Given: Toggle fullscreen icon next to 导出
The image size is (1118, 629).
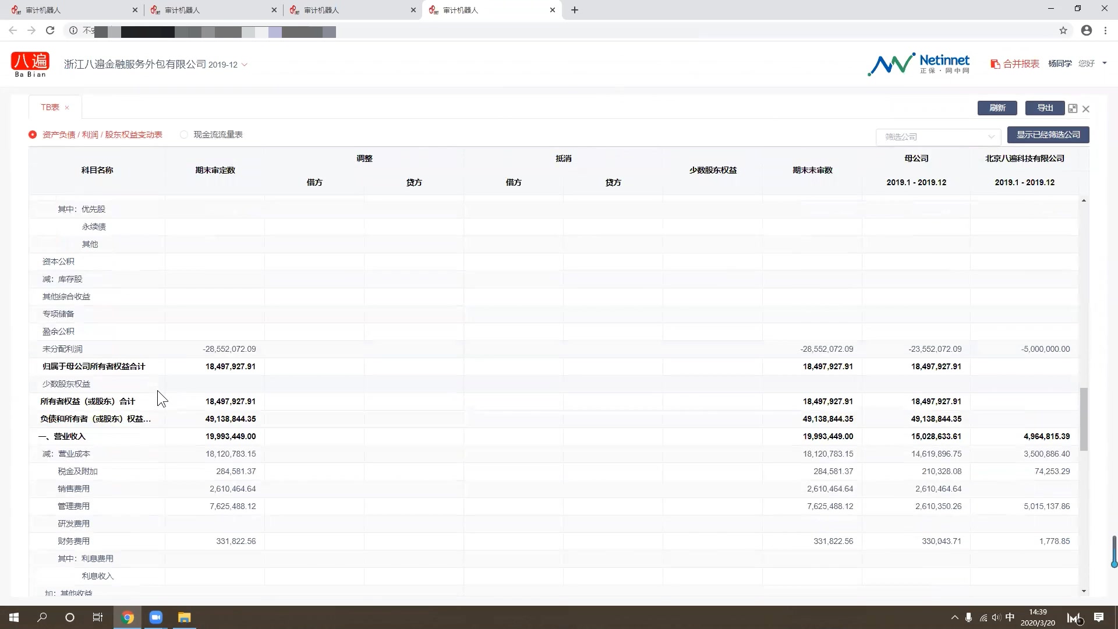Looking at the screenshot, I should click(1073, 108).
